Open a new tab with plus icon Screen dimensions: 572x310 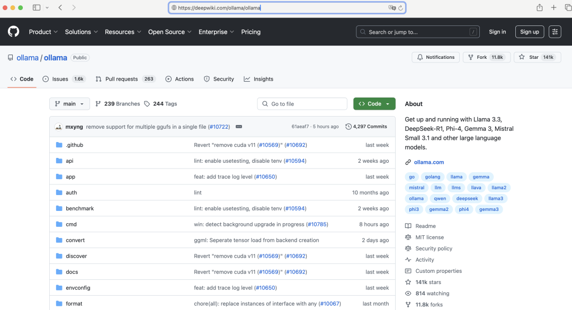pos(553,7)
